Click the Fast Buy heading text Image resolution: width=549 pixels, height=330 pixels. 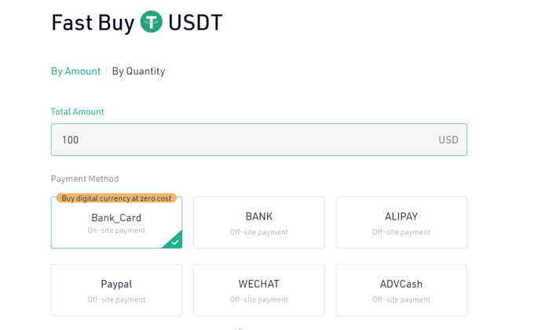coord(93,23)
